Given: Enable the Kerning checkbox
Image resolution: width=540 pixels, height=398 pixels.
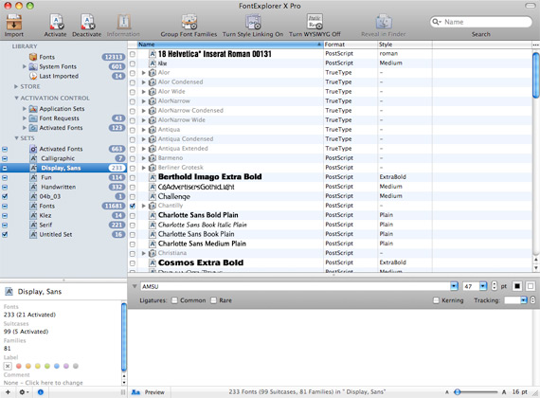Looking at the screenshot, I should coord(437,300).
